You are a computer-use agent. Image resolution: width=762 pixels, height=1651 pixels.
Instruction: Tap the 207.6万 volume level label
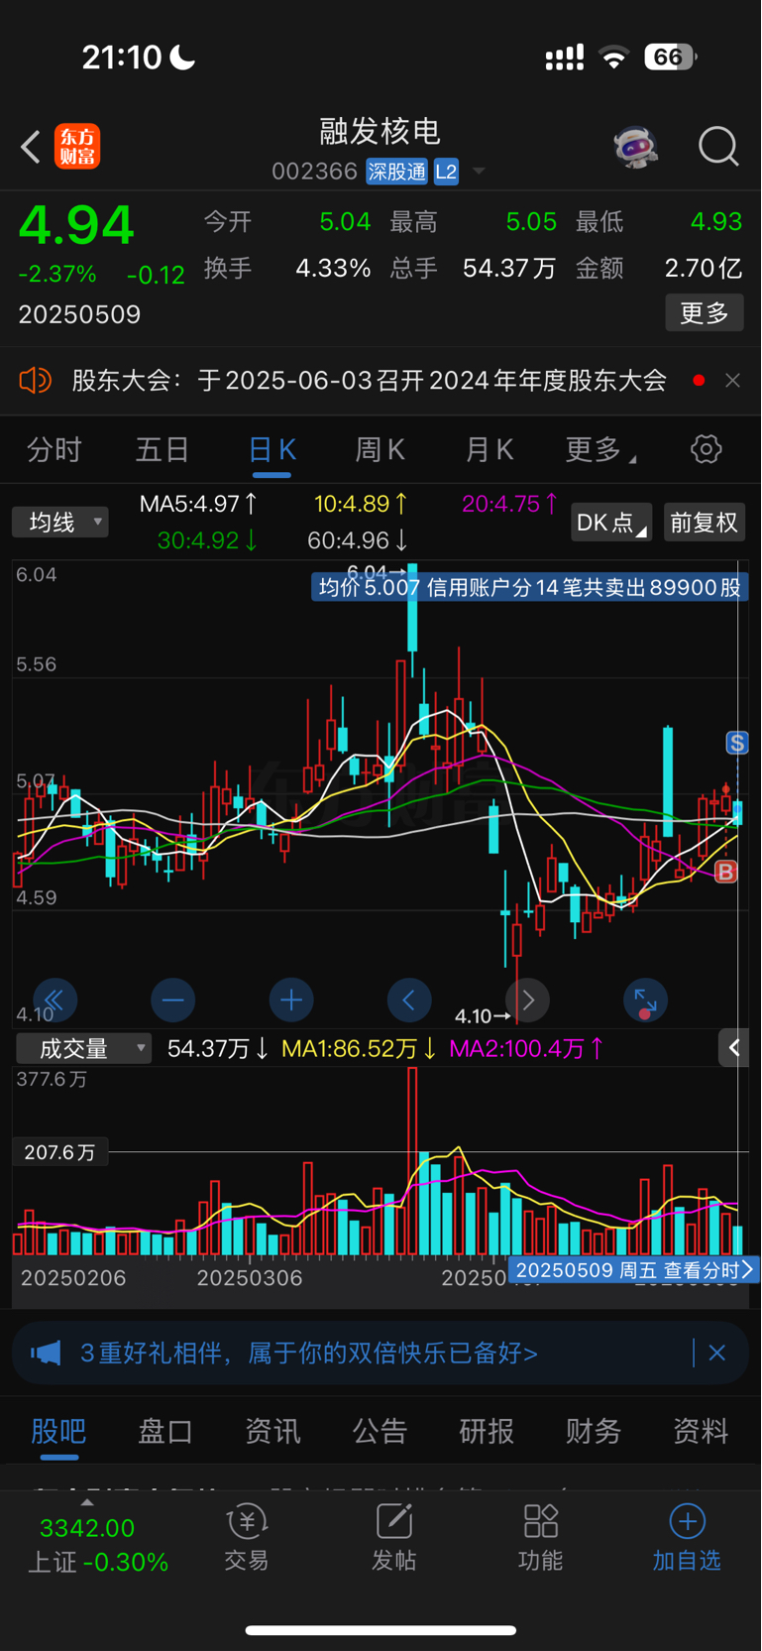pos(59,1152)
